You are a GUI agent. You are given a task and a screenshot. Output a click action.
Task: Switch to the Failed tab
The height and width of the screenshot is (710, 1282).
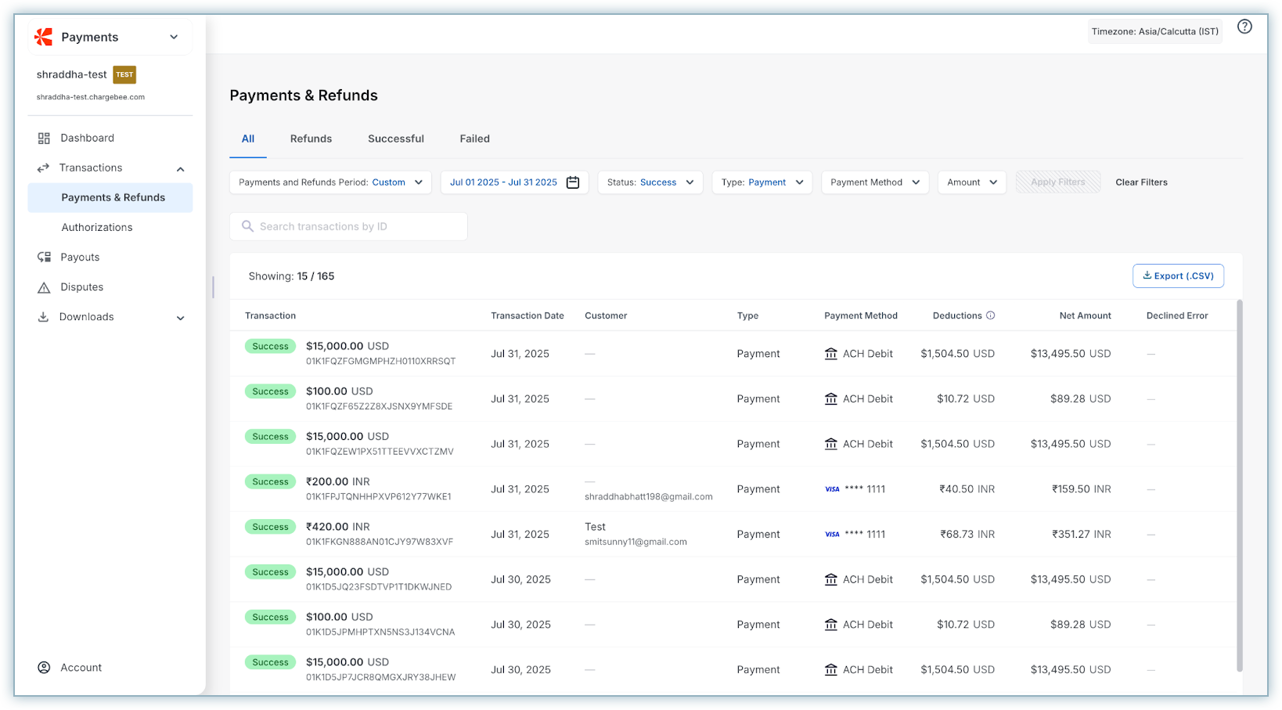[474, 139]
